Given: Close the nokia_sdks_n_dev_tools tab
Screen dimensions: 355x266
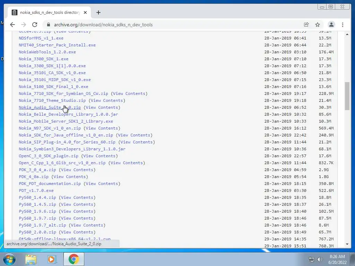Looking at the screenshot, I should 85,12.
